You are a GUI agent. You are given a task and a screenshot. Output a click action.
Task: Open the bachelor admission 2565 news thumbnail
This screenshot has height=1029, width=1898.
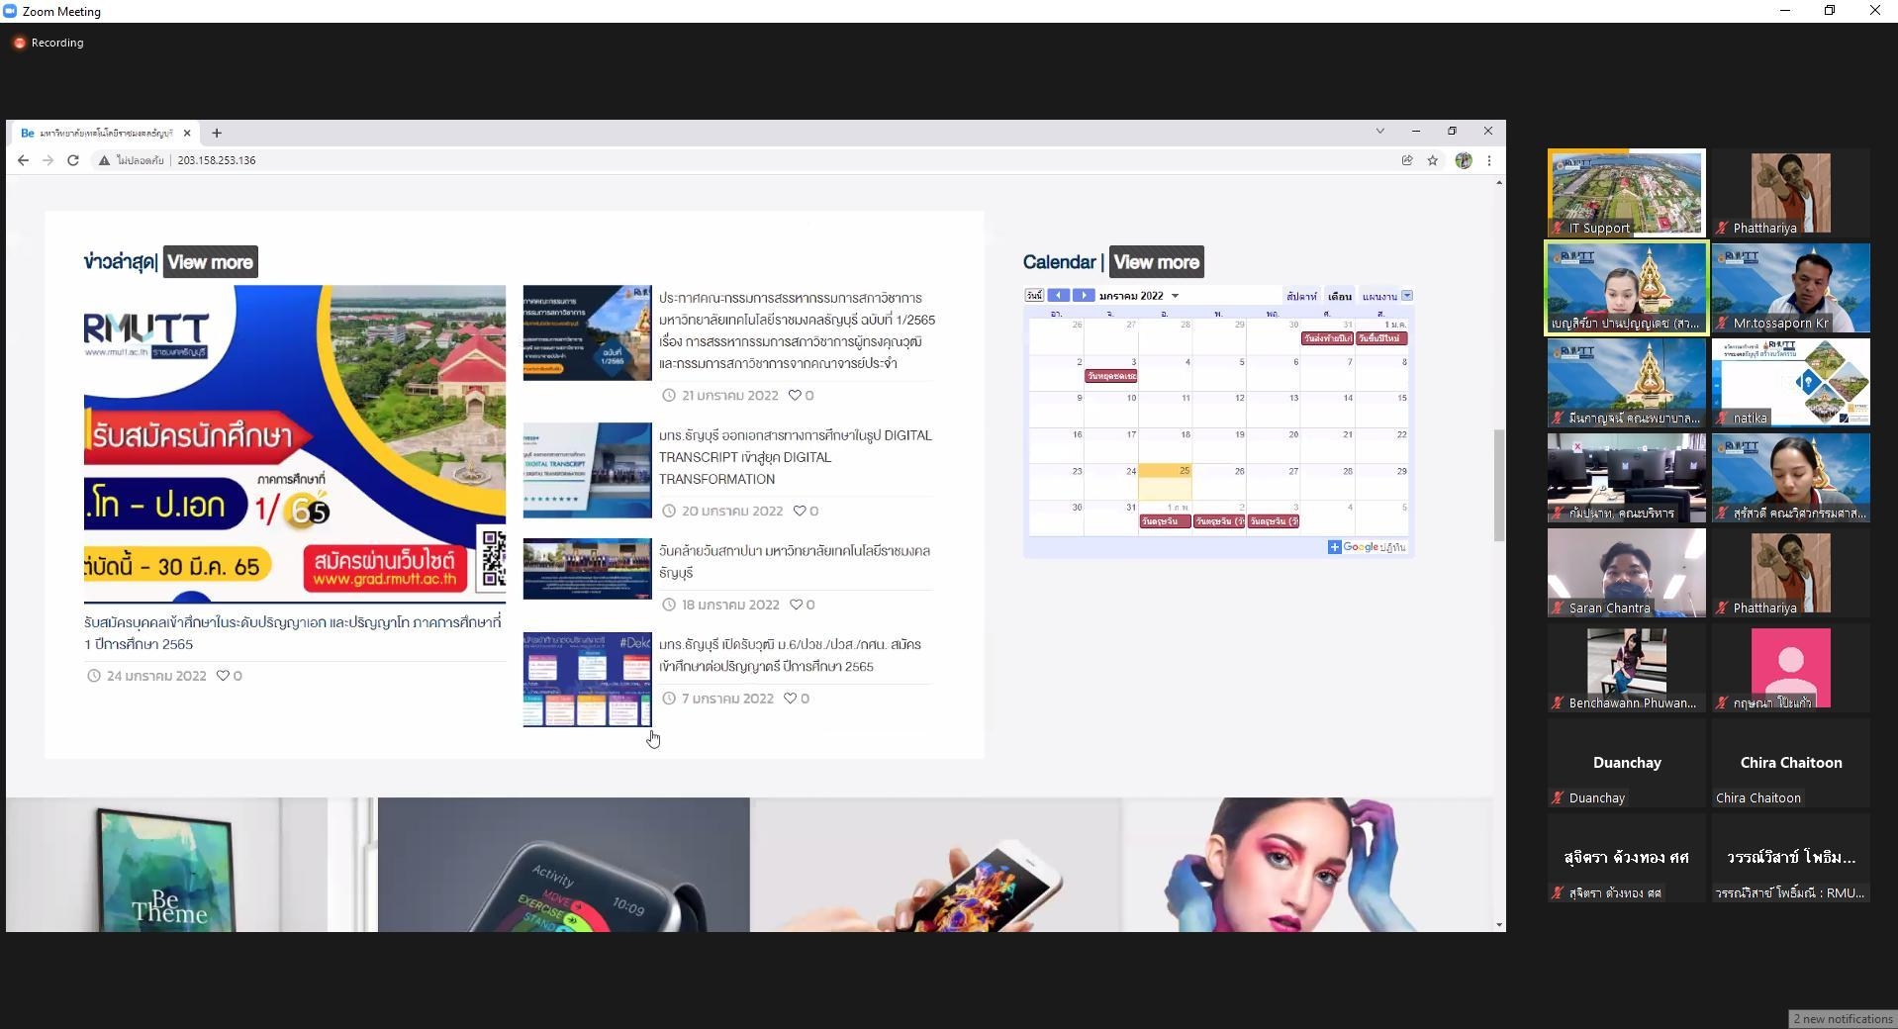pos(588,680)
